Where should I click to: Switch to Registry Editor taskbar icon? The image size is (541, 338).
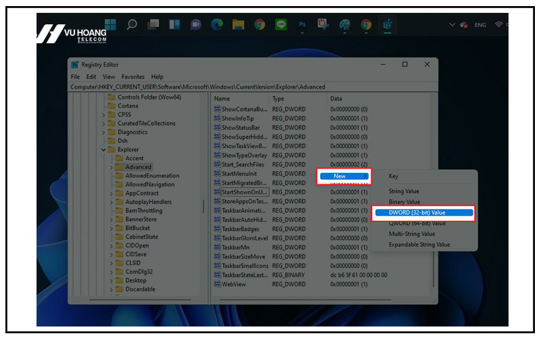[387, 24]
